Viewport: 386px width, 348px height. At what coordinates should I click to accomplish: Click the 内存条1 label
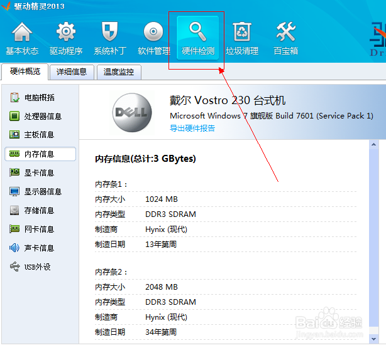pos(111,184)
